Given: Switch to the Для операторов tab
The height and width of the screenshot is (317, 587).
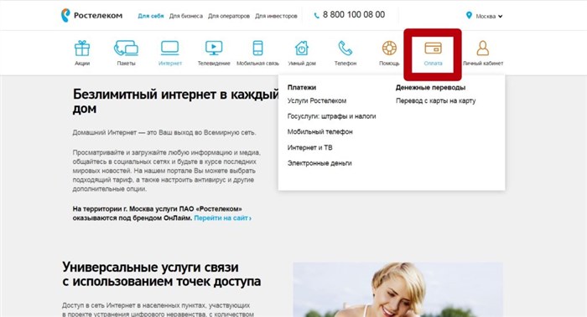Looking at the screenshot, I should [x=229, y=16].
